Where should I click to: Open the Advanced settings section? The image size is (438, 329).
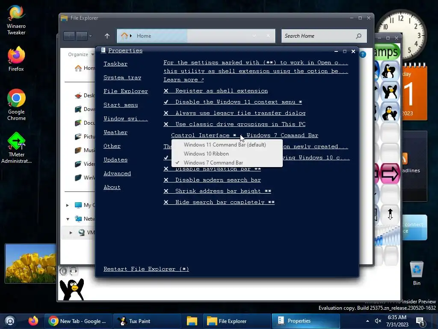[x=117, y=173]
